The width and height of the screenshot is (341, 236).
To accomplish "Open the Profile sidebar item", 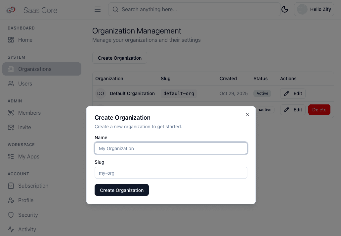I will pyautogui.click(x=25, y=200).
